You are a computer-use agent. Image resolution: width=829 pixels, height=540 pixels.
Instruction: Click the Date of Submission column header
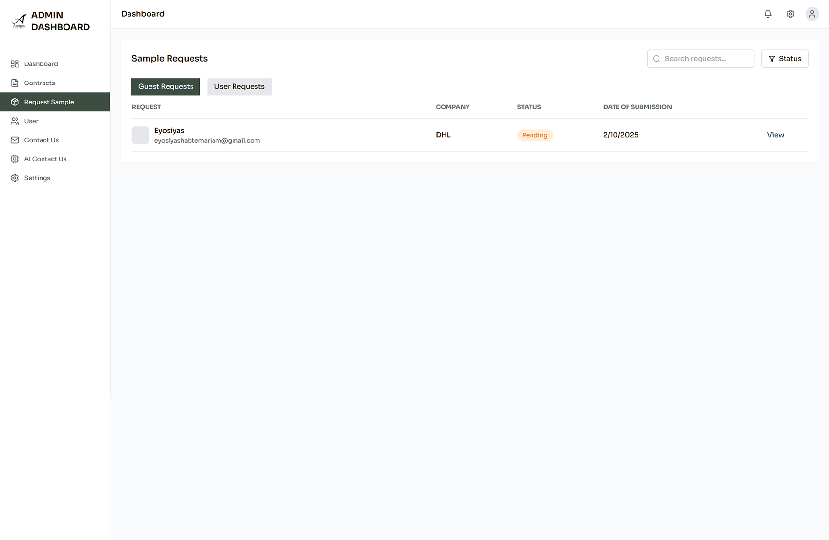pos(637,107)
